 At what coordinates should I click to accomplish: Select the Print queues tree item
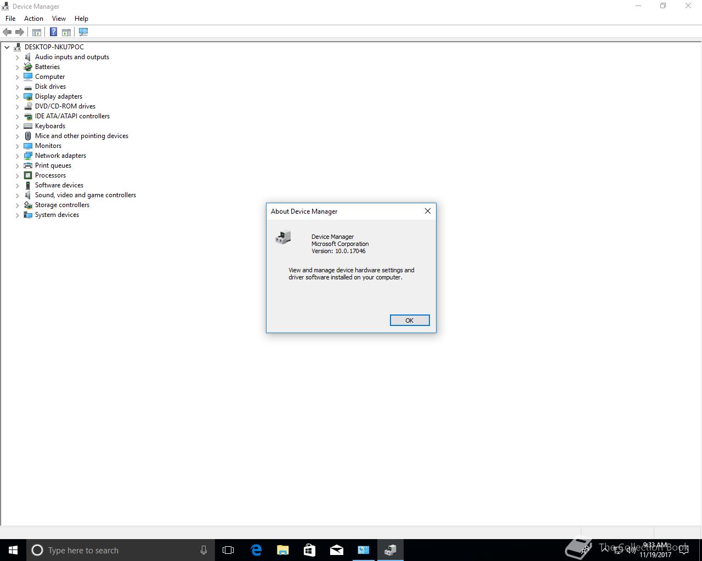[x=53, y=165]
